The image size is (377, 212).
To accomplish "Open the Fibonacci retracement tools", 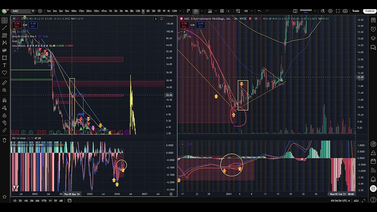I will coord(4,35).
